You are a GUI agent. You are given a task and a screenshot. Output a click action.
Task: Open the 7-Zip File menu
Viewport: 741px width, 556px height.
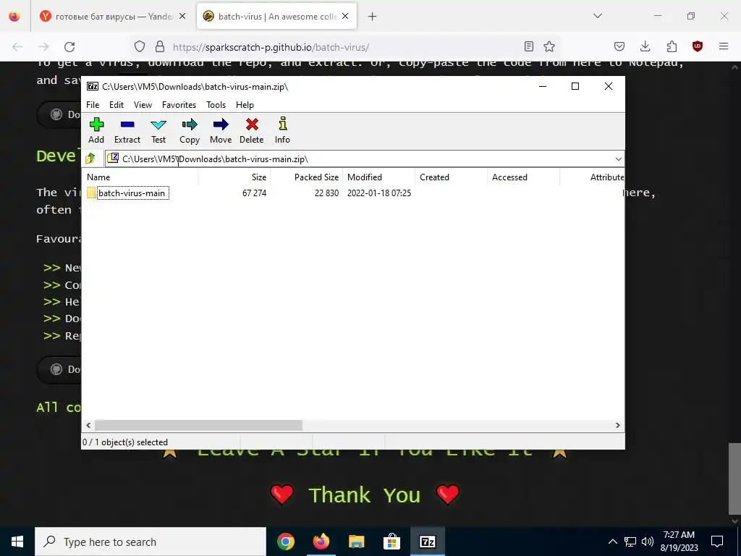93,105
